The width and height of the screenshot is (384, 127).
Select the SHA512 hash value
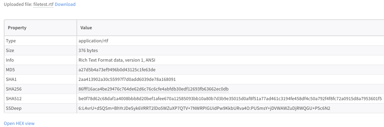coord(230,99)
